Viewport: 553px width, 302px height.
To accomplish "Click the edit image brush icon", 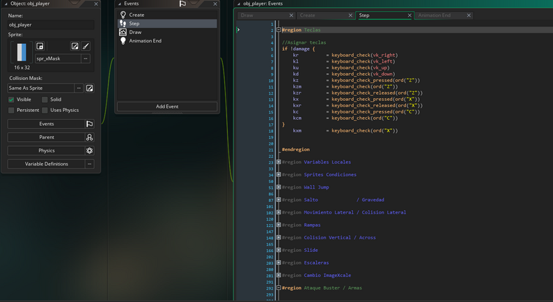I will tap(86, 46).
